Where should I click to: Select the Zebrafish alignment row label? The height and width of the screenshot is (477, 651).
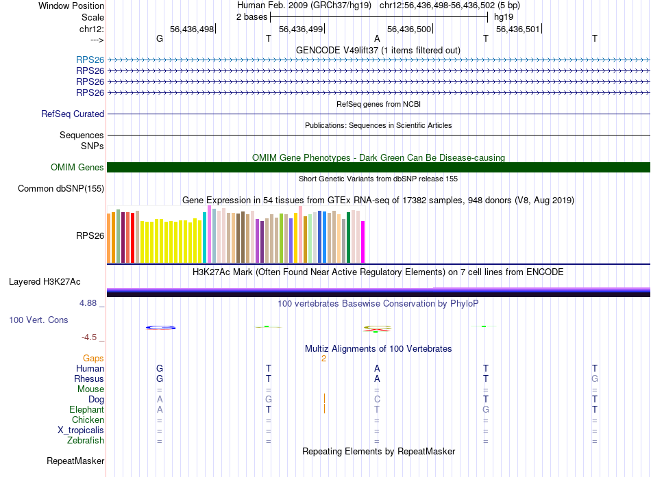pyautogui.click(x=86, y=440)
